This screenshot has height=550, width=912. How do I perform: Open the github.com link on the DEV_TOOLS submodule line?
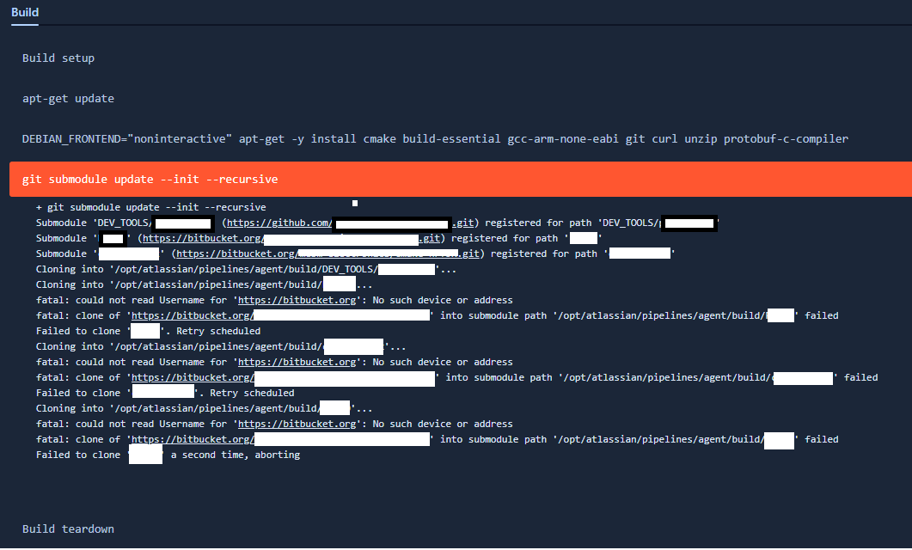click(350, 223)
